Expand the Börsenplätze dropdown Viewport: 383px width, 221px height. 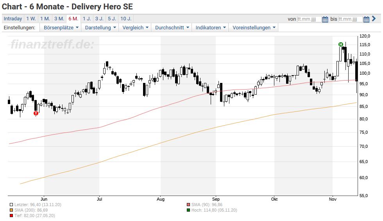pyautogui.click(x=61, y=28)
